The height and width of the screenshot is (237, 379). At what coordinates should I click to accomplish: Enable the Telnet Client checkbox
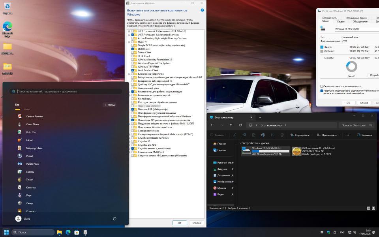coord(133,52)
